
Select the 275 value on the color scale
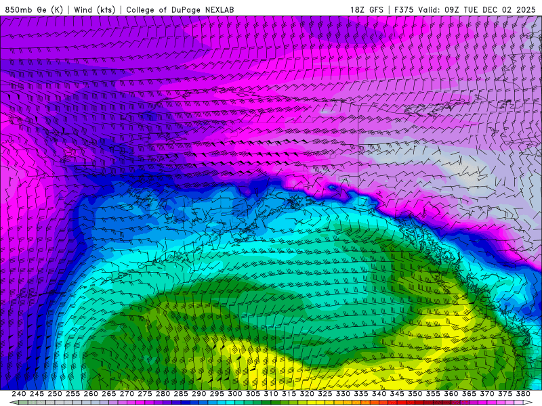point(145,394)
